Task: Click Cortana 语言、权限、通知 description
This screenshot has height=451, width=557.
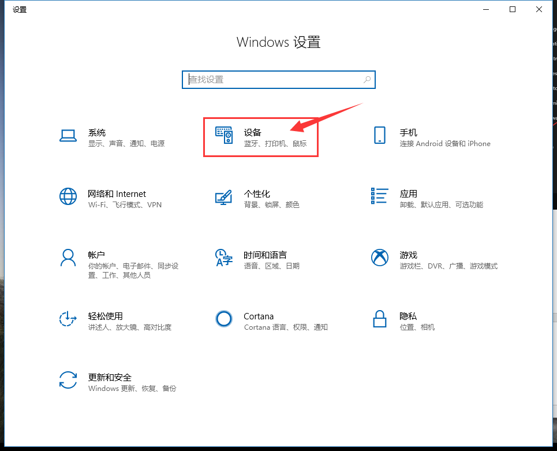Action: coord(286,327)
